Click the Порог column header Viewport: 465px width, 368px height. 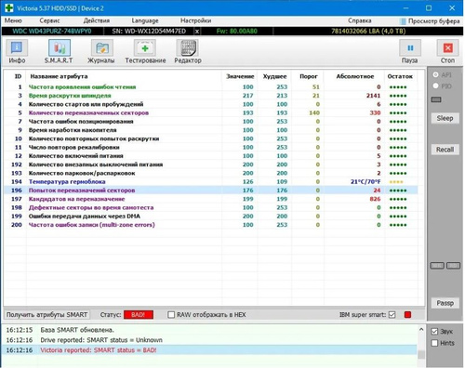coord(309,76)
